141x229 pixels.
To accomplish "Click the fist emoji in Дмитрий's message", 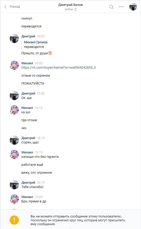I will pyautogui.click(x=50, y=53).
